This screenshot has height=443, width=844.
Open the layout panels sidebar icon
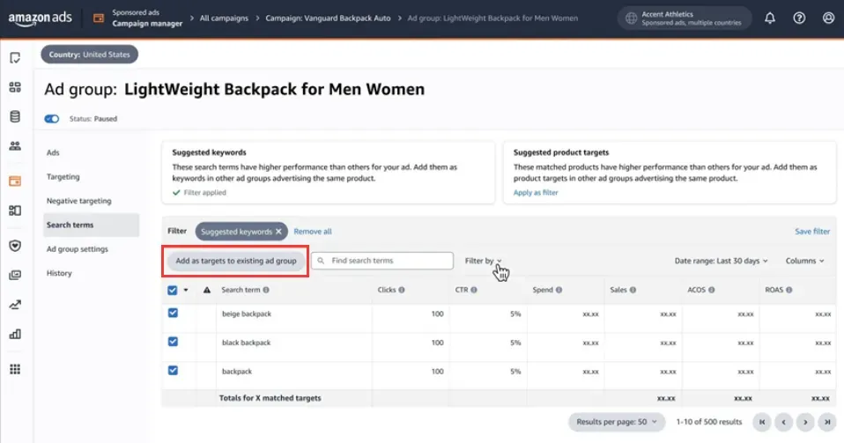point(15,210)
